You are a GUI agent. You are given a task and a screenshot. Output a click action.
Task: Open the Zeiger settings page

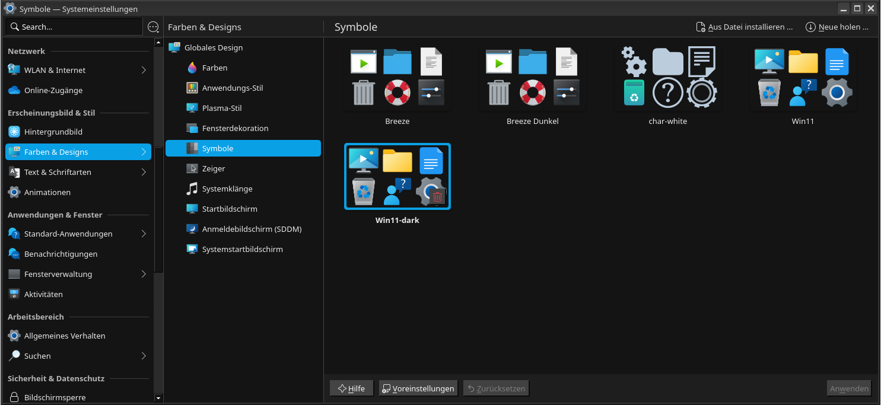[x=243, y=168]
